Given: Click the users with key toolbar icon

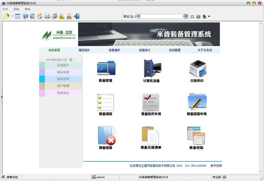Looking at the screenshot, I should (x=55, y=16).
